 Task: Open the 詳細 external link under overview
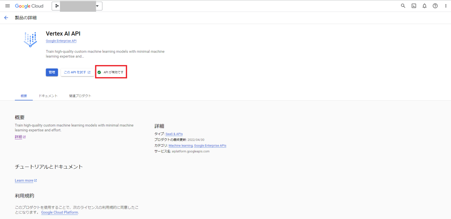(x=20, y=137)
